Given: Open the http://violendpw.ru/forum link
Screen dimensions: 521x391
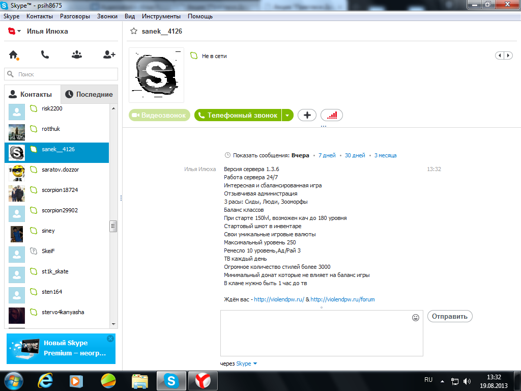Looking at the screenshot, I should click(342, 299).
